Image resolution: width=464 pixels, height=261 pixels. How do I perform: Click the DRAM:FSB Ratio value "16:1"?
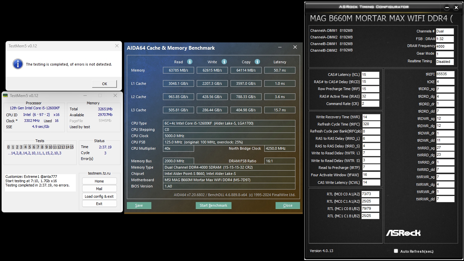point(280,161)
